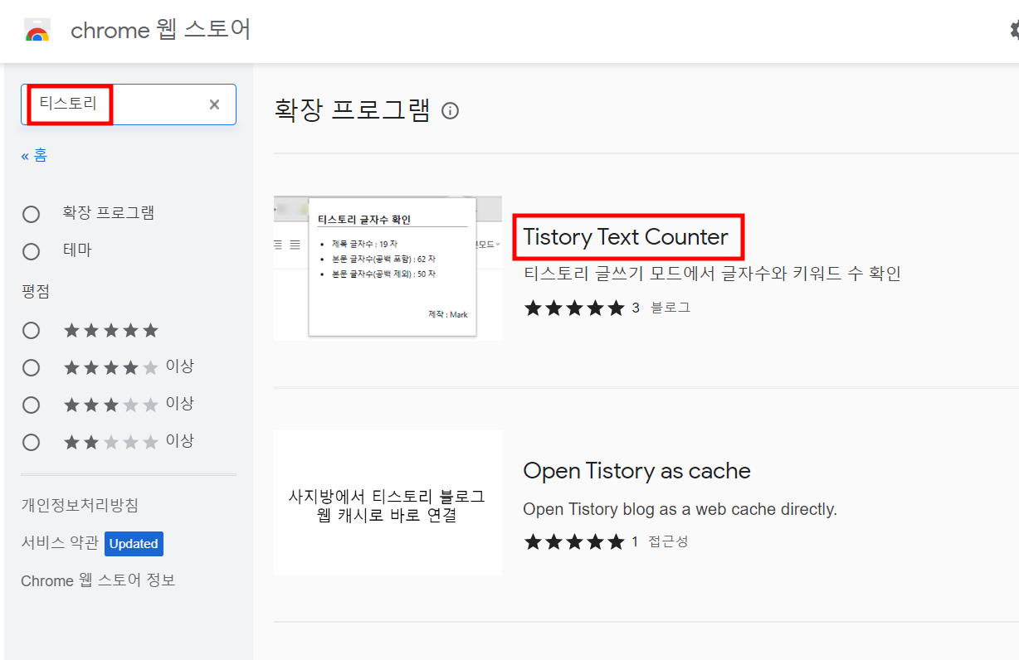Select three stars 이상 rating radio
Image resolution: width=1019 pixels, height=660 pixels.
[x=32, y=405]
